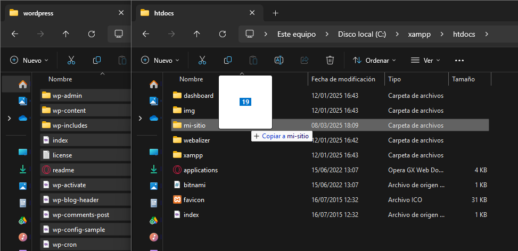Click Home icon in htdocs navigation pane
The width and height of the screenshot is (518, 251).
[x=154, y=85]
